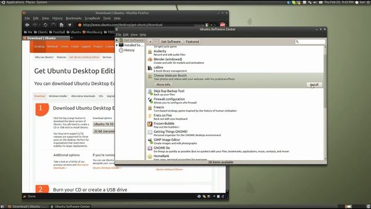Open Software Center Help menu

[x=143, y=35]
